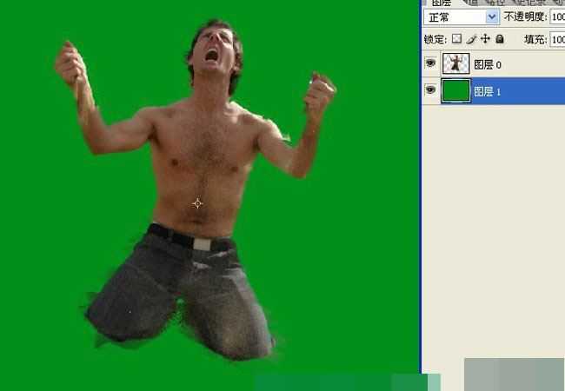The width and height of the screenshot is (565, 391).
Task: Hide 图层 0 using its eye icon
Action: click(x=430, y=64)
